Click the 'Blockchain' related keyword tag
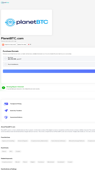This screenshot has height=170, width=95. tap(51, 162)
